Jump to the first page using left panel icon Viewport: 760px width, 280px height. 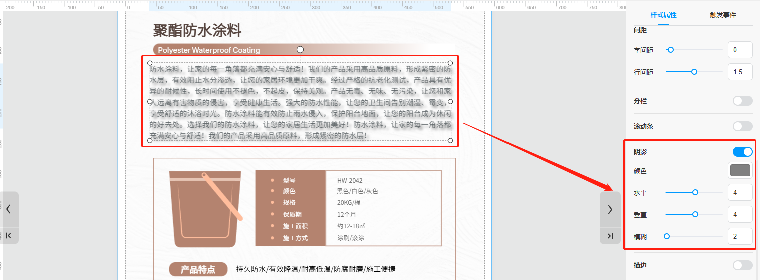pos(9,236)
